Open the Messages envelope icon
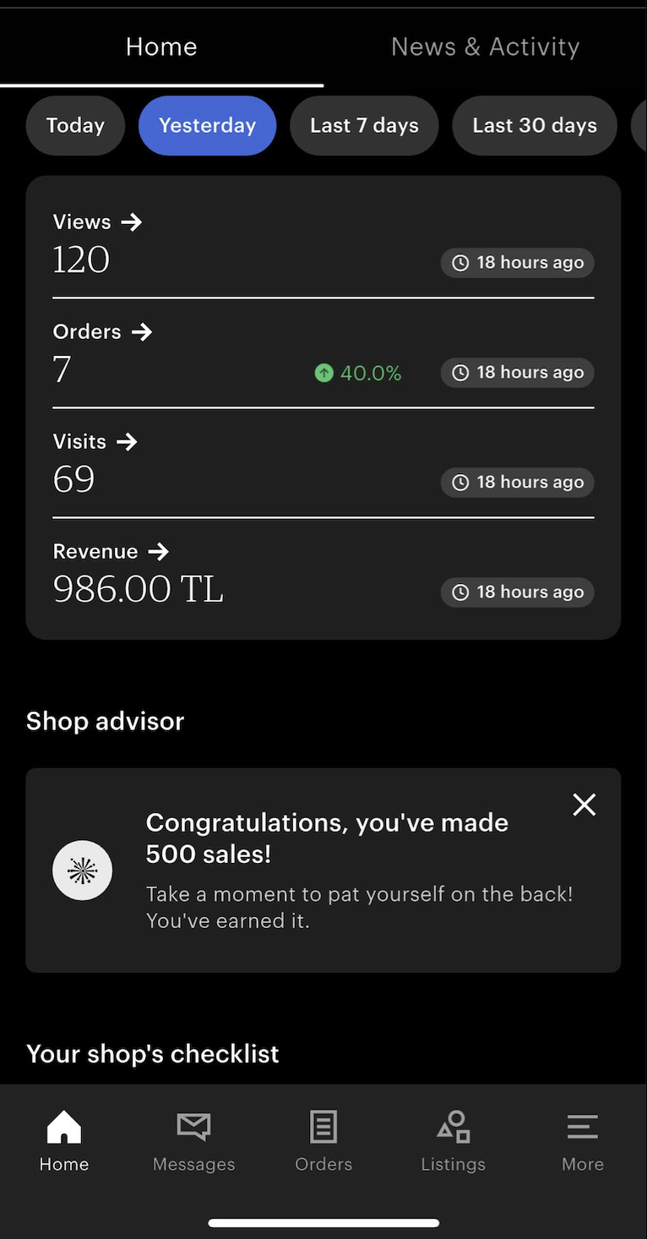The width and height of the screenshot is (647, 1239). (193, 1127)
